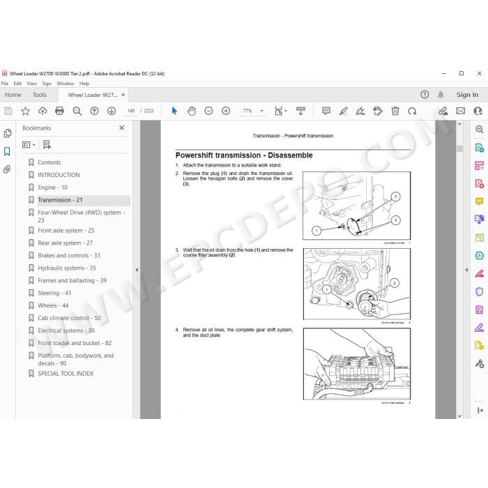The height and width of the screenshot is (488, 488).
Task: Click the Sign In button
Action: (467, 95)
